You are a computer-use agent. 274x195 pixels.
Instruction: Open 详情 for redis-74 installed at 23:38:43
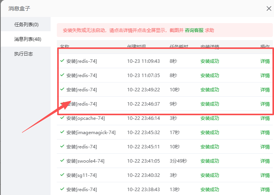click(x=265, y=190)
